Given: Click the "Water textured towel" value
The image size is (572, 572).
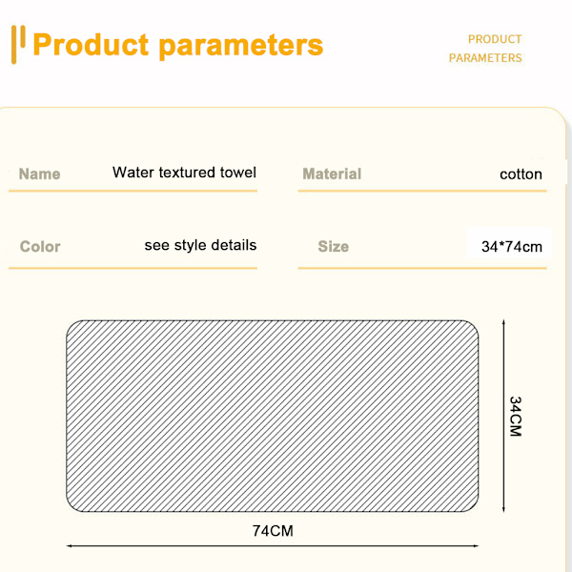Looking at the screenshot, I should click(x=184, y=173).
